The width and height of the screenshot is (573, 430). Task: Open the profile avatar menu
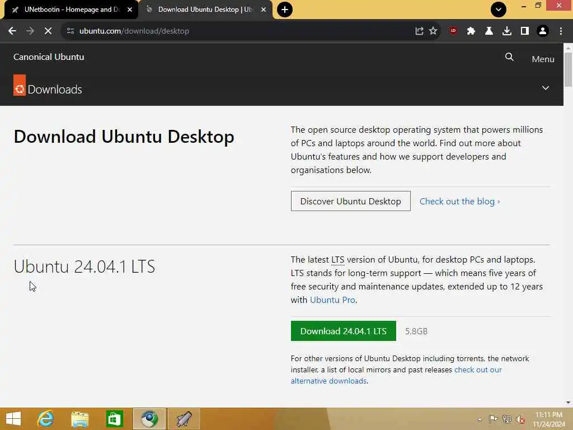pyautogui.click(x=543, y=31)
